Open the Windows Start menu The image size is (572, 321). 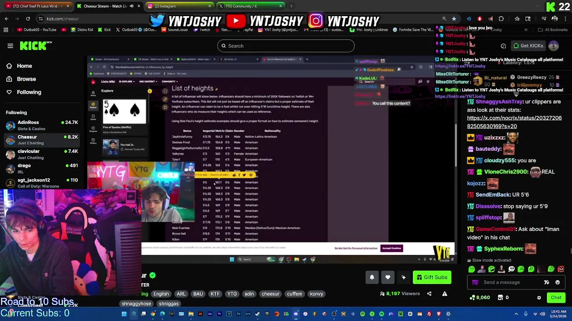tap(124, 314)
